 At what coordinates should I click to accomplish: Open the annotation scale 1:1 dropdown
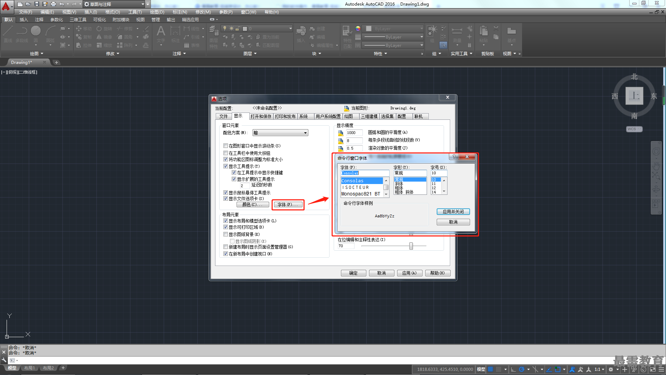click(x=599, y=369)
